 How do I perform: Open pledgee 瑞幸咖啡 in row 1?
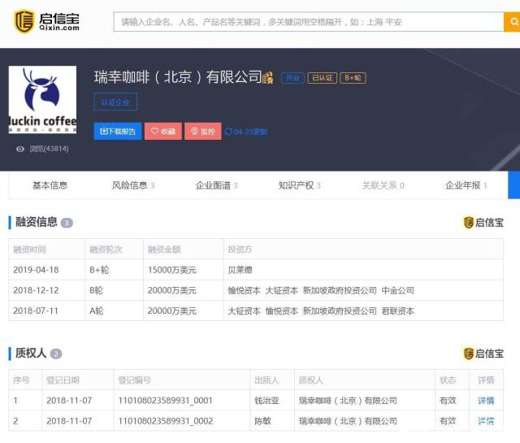348,401
